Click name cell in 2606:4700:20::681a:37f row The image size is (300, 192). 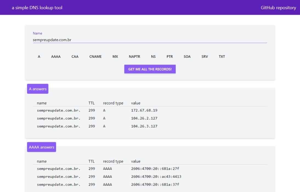pyautogui.click(x=59, y=185)
